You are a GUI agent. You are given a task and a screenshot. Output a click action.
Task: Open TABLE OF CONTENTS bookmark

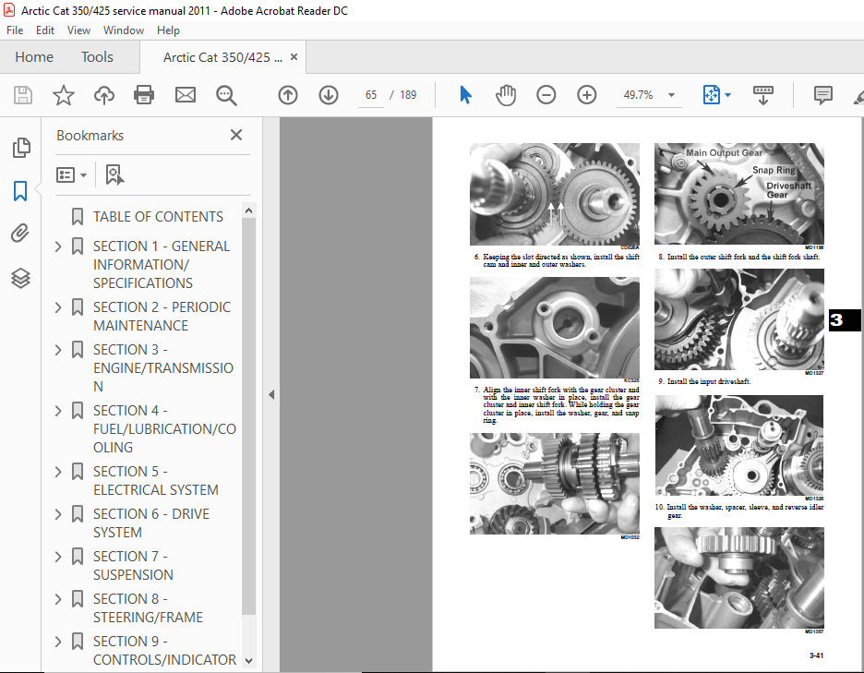coord(158,217)
